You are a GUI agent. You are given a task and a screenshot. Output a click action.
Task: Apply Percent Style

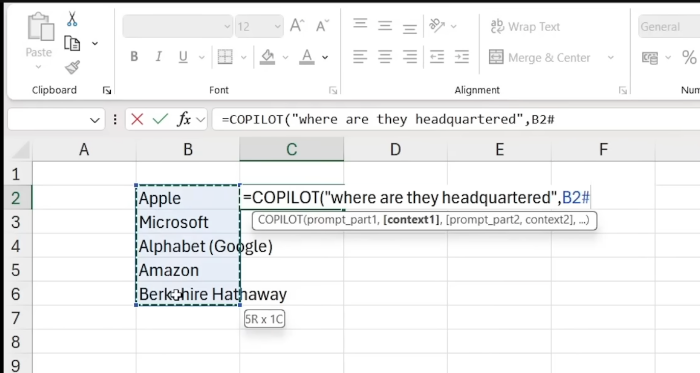pos(689,57)
